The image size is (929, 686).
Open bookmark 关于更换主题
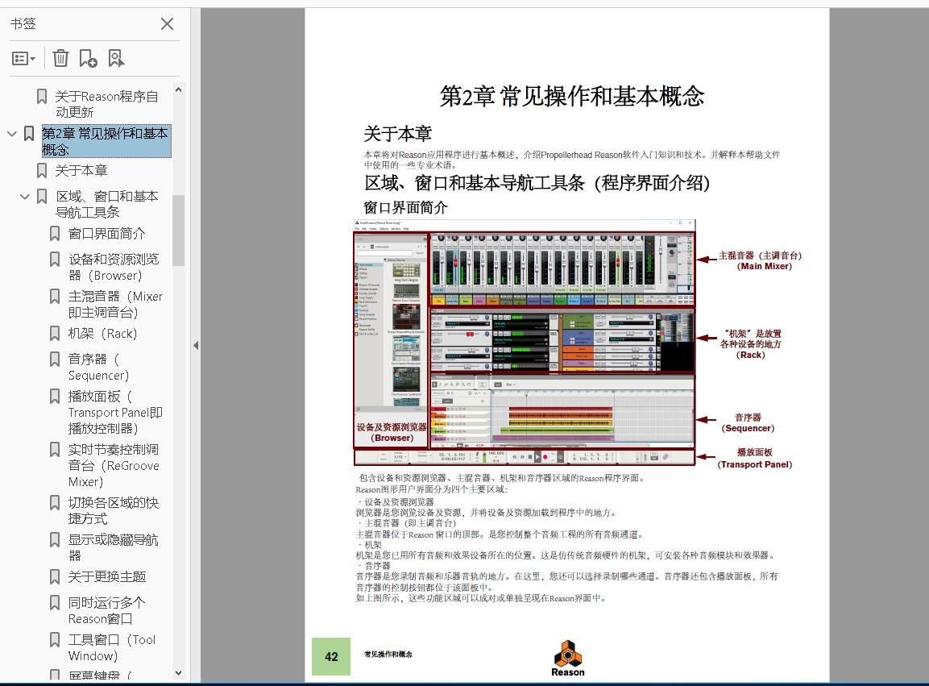(x=106, y=576)
